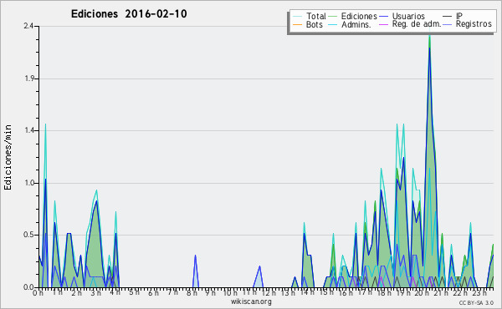Click the Total legend color swatch
The image size is (502, 309).
click(297, 17)
